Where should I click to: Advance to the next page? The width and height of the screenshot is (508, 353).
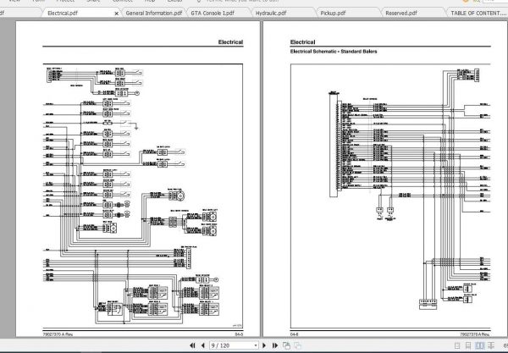[264, 345]
